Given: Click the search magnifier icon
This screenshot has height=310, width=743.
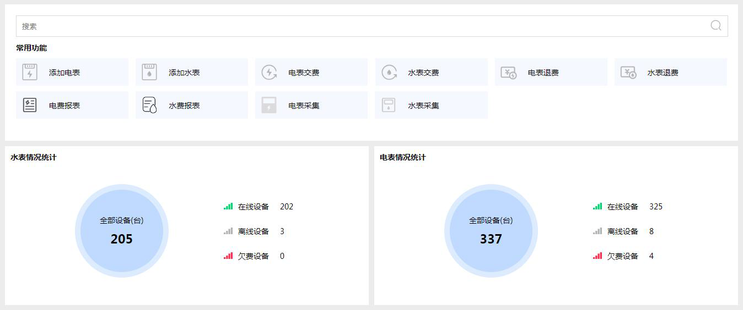Looking at the screenshot, I should click(715, 25).
